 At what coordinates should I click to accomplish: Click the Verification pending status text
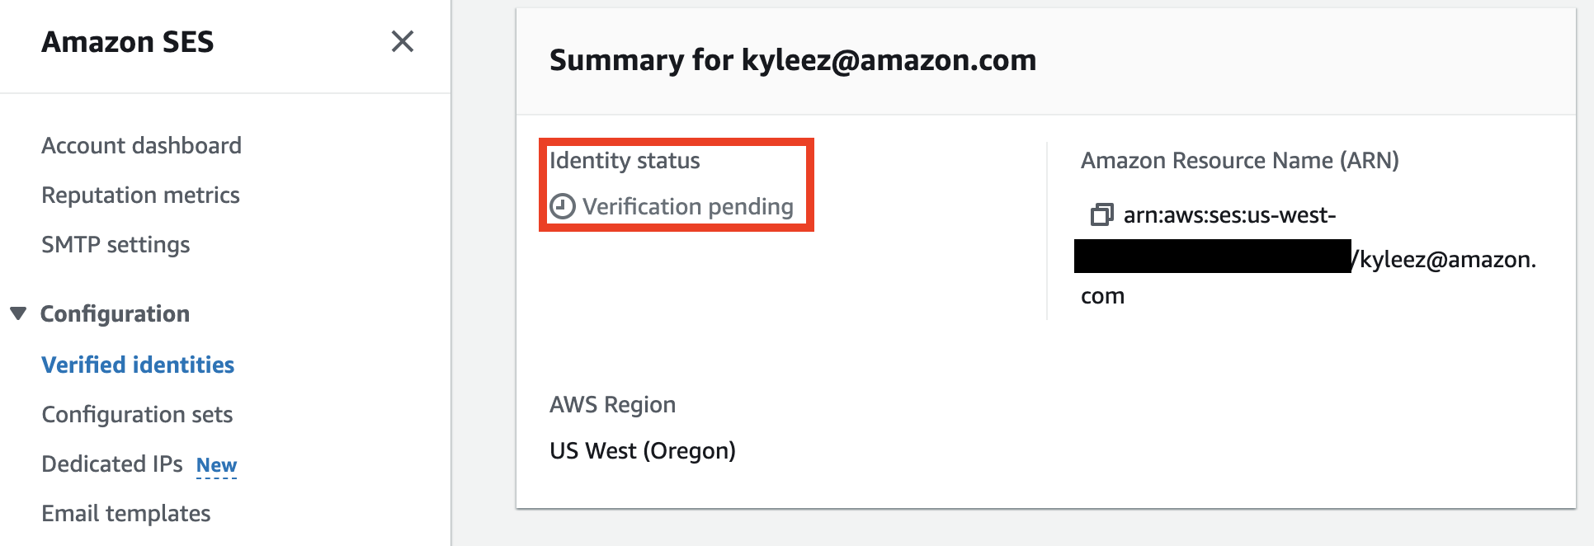point(687,206)
